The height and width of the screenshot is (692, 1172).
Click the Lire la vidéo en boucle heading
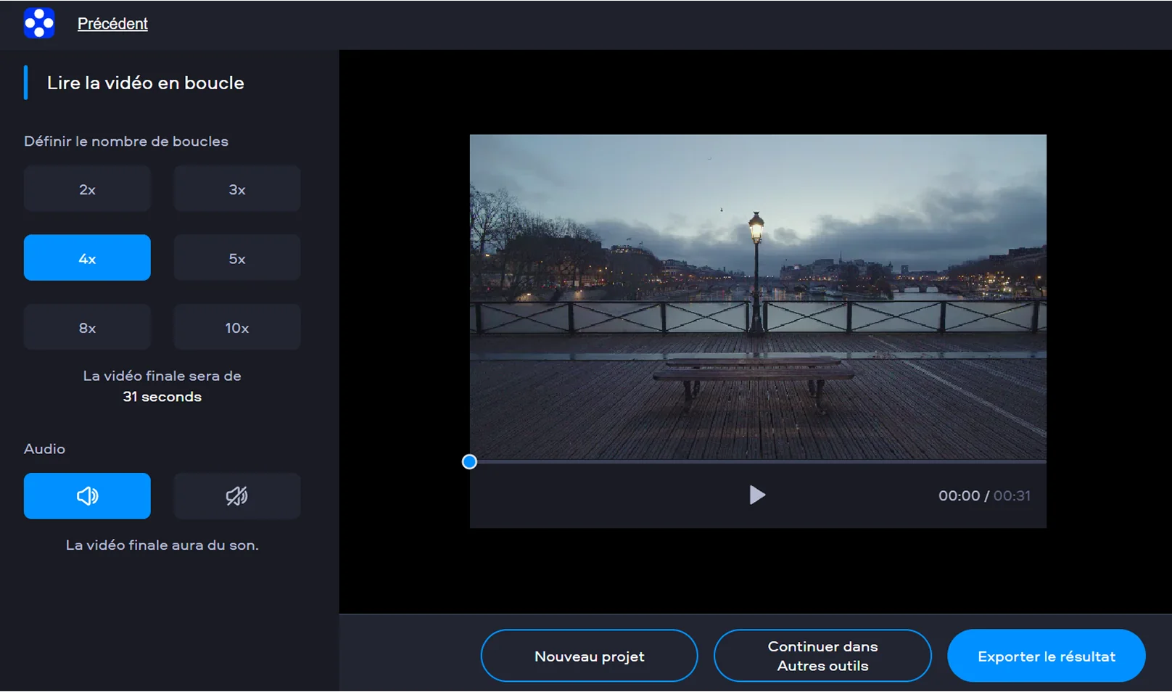tap(145, 83)
